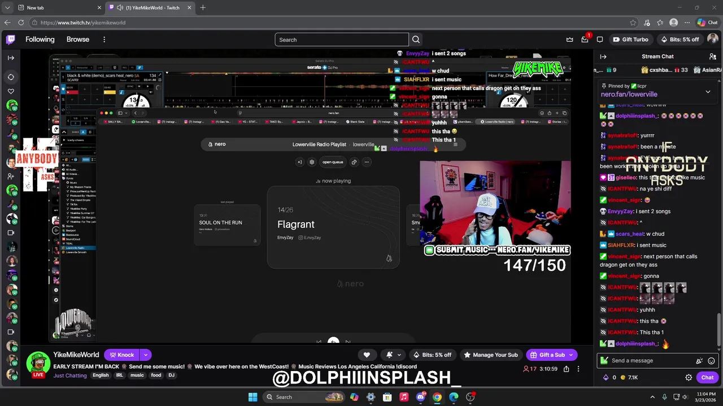Open Microsoft Edge from taskbar
The width and height of the screenshot is (723, 406).
pos(454,397)
